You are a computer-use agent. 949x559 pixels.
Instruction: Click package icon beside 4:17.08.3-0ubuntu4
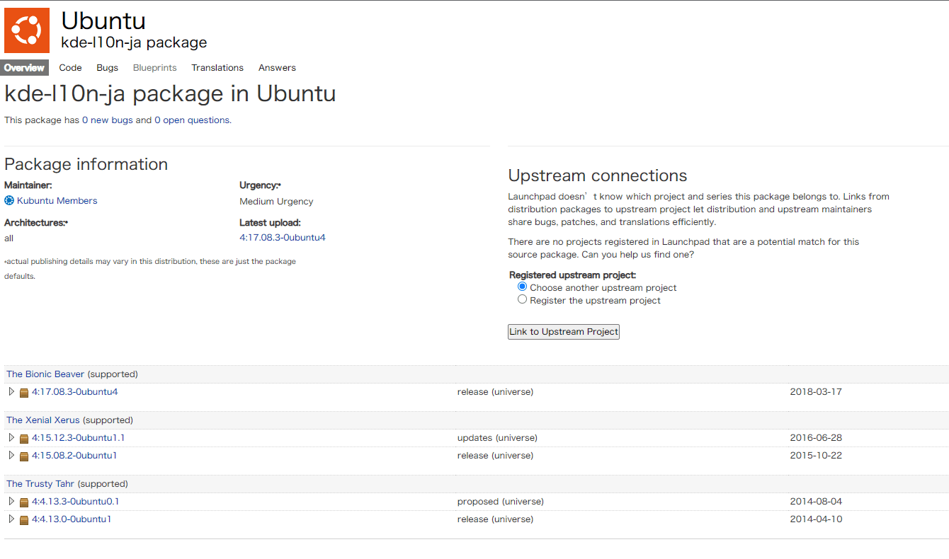coord(24,393)
